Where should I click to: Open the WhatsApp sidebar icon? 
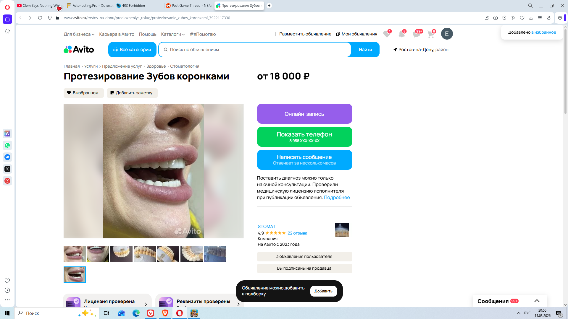tap(7, 145)
